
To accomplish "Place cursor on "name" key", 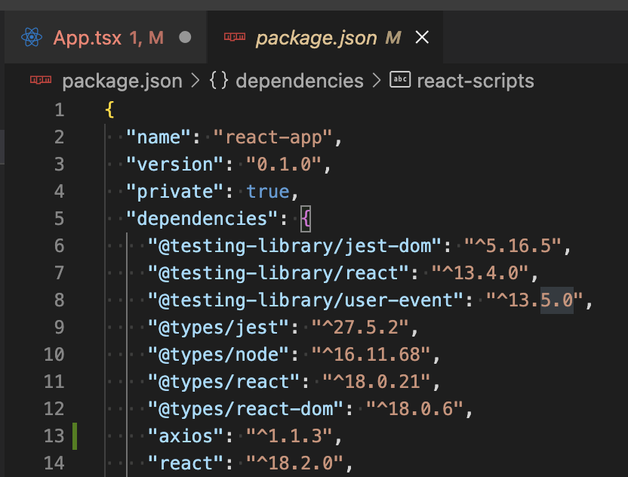I will click(x=159, y=137).
